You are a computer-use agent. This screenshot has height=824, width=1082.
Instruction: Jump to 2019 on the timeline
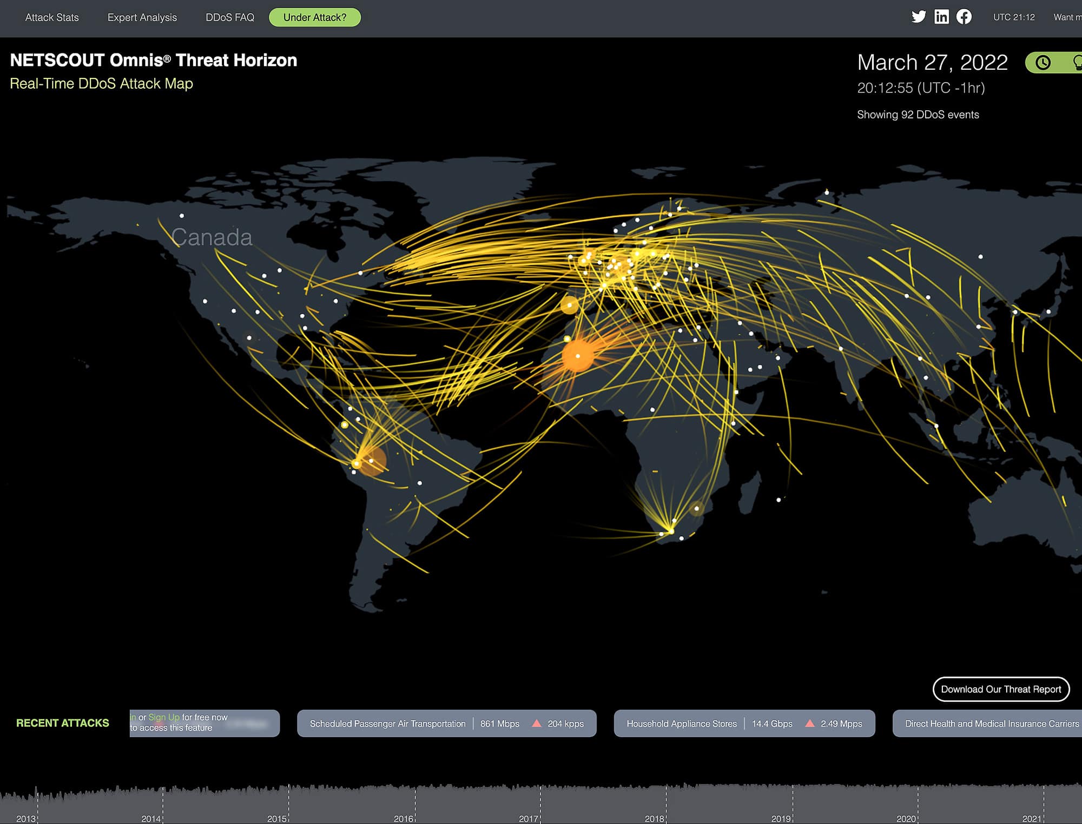(x=781, y=819)
